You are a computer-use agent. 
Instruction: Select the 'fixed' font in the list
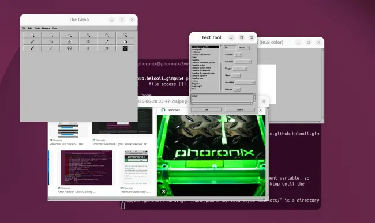[x=193, y=89]
